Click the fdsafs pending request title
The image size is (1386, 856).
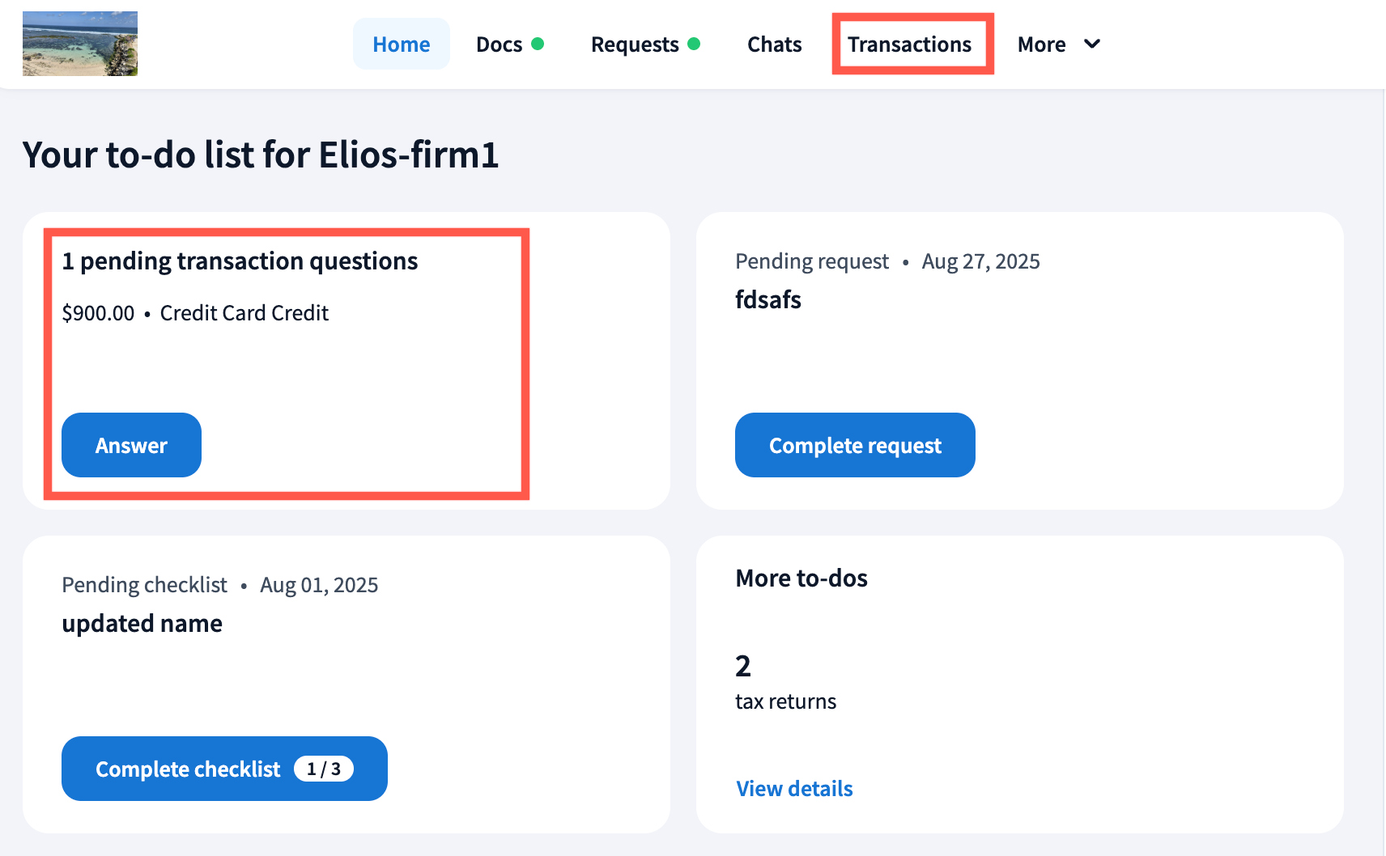coord(767,300)
